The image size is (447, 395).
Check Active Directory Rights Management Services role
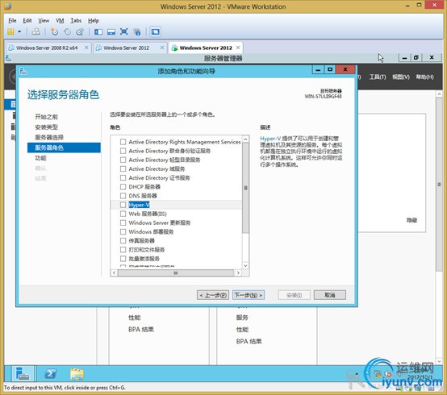(123, 142)
